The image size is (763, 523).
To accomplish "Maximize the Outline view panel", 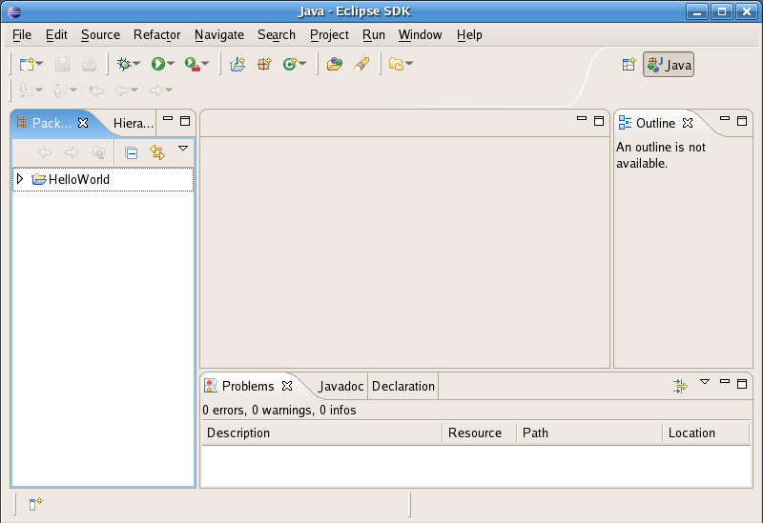I will pyautogui.click(x=742, y=120).
